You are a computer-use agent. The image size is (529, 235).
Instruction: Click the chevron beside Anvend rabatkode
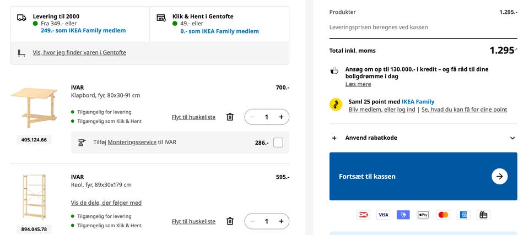pyautogui.click(x=512, y=138)
